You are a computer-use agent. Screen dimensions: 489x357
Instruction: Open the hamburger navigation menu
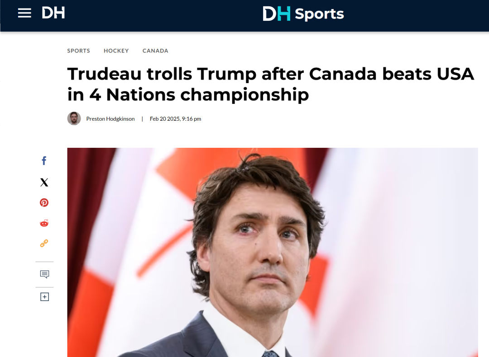pos(24,13)
